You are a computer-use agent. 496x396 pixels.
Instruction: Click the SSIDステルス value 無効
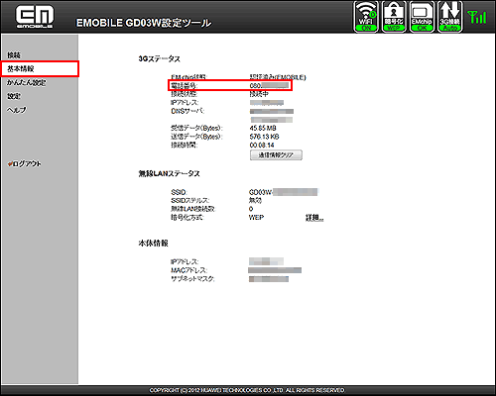click(255, 200)
